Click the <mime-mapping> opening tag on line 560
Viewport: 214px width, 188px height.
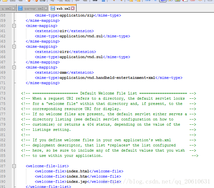point(42,26)
